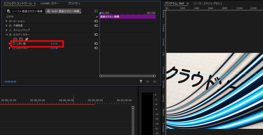Viewport: 263px width, 135px height.
Task: Show or hide the timeline view icon
Action: tap(96, 11)
